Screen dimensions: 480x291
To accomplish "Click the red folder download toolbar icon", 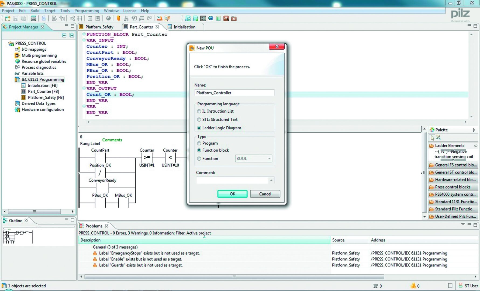I will point(234,18).
